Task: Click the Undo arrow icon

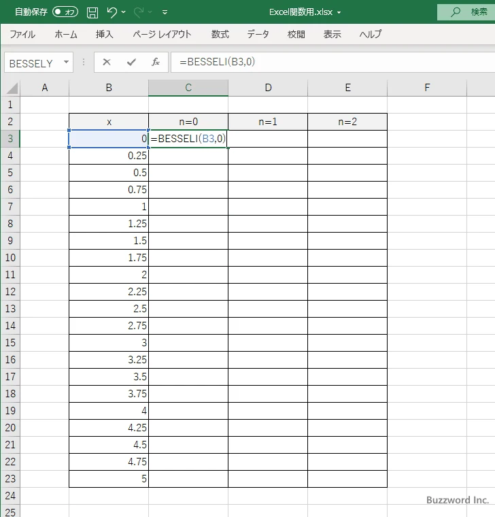Action: pos(112,12)
